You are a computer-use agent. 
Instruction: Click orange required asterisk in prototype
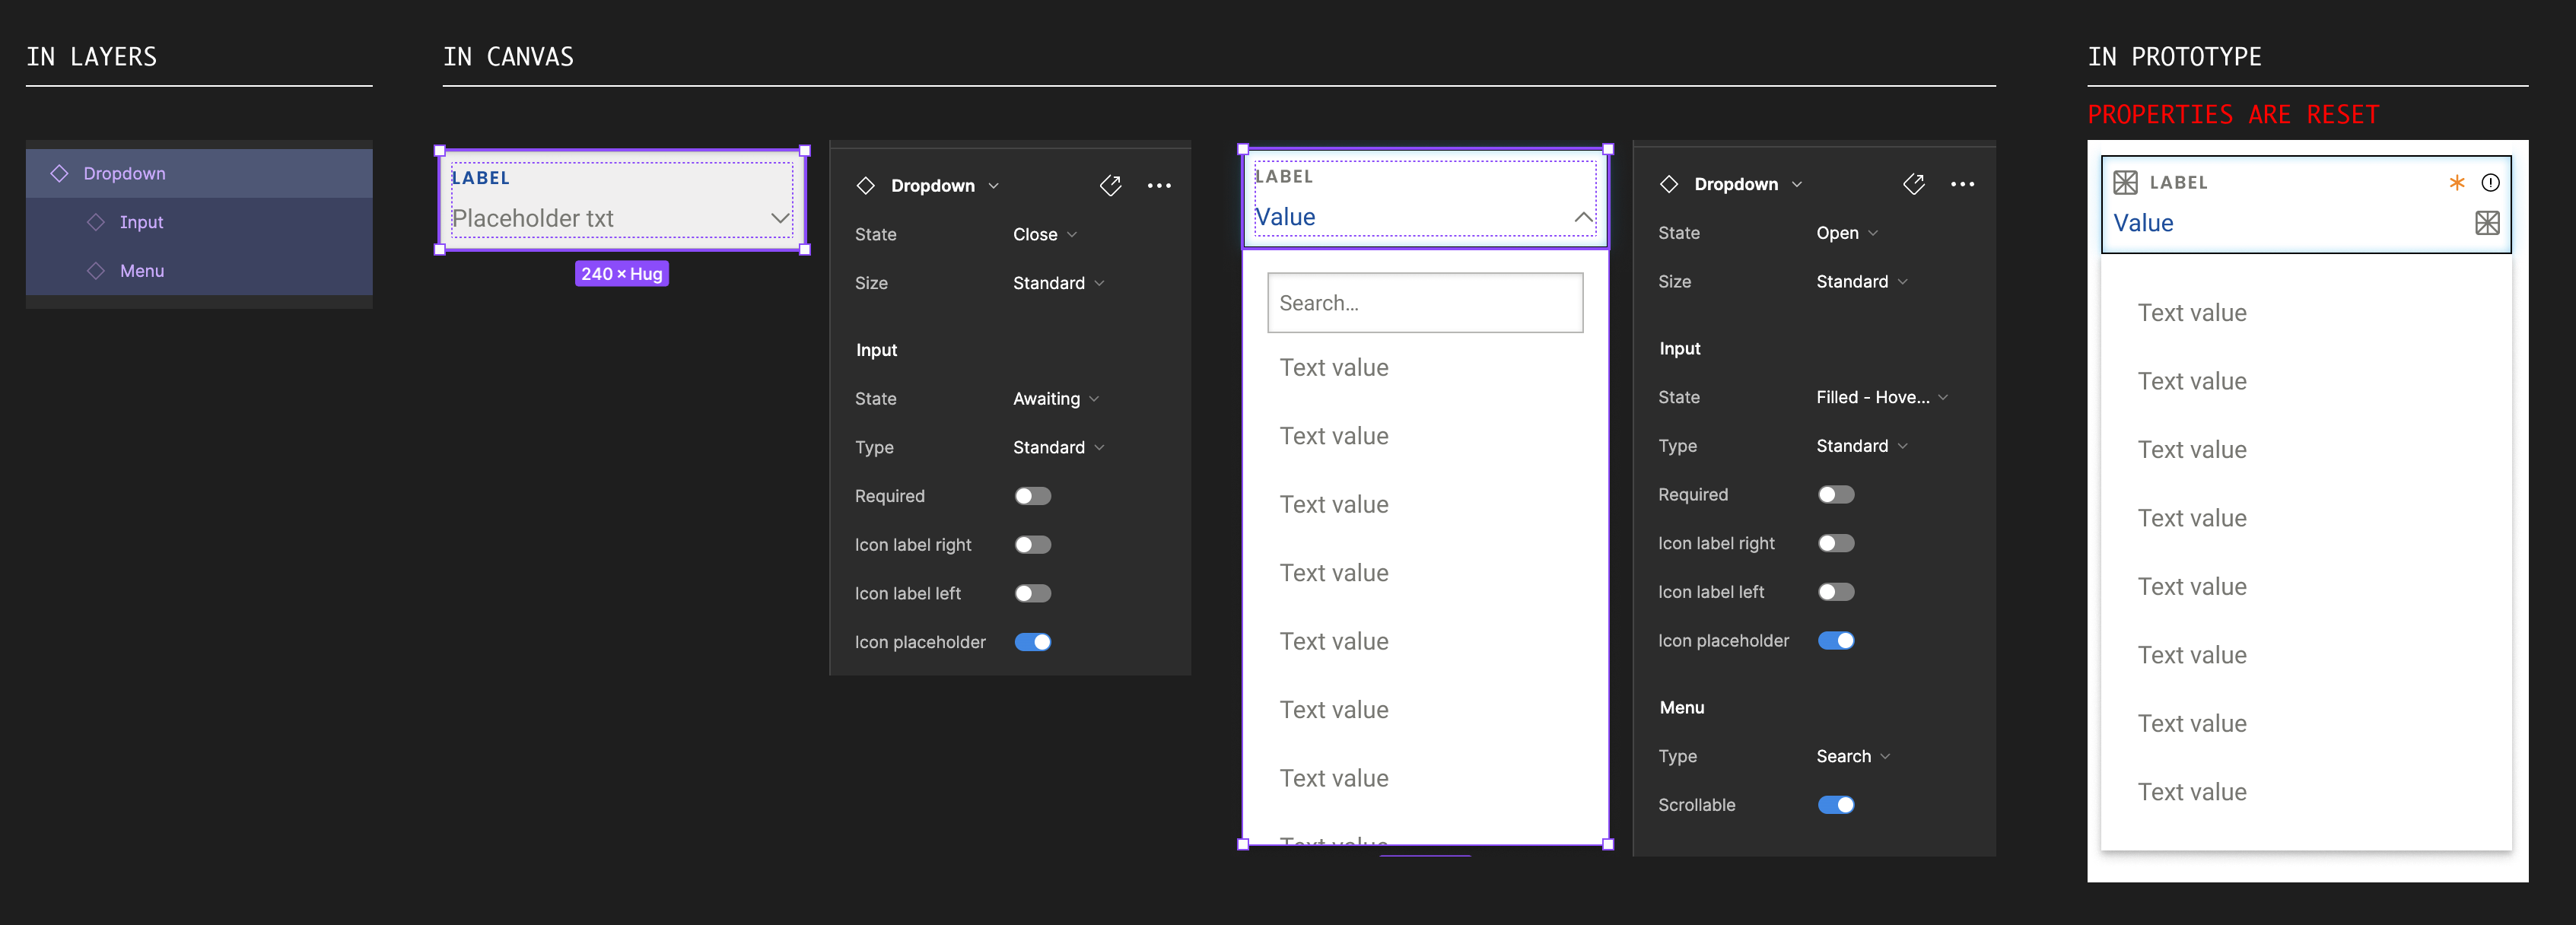click(x=2456, y=182)
